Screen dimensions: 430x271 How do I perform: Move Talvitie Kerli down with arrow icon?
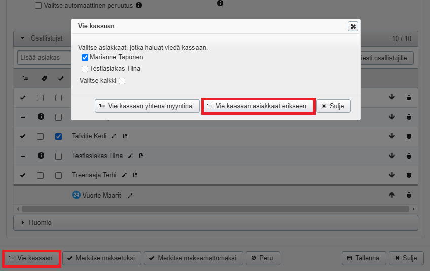tap(392, 136)
